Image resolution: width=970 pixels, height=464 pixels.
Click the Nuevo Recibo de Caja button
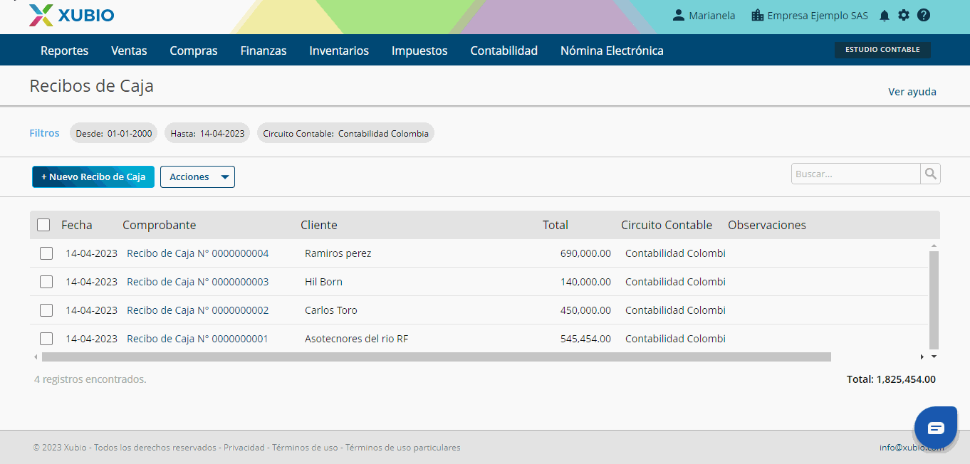pos(93,177)
